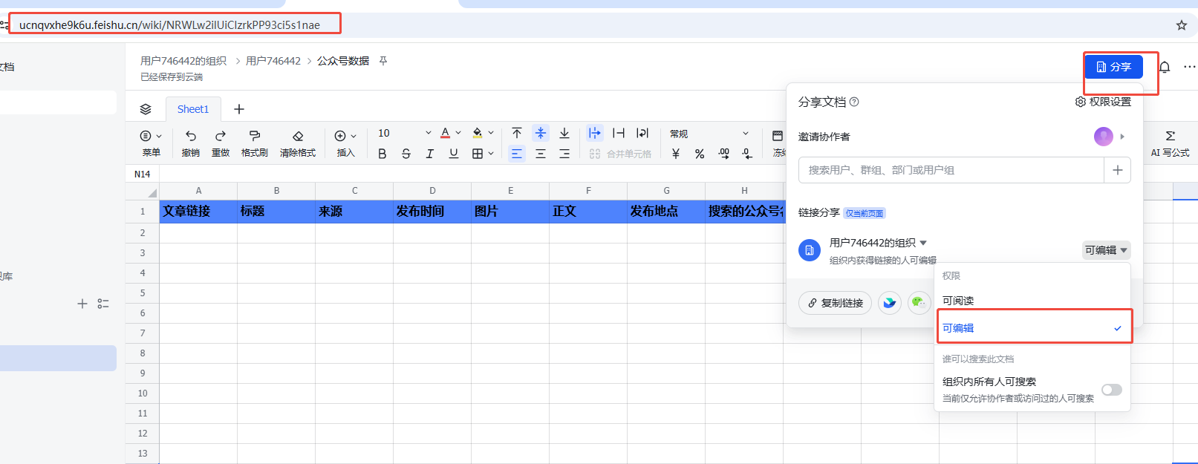Click 复制链接 copy link button
The image size is (1198, 464).
pos(835,303)
